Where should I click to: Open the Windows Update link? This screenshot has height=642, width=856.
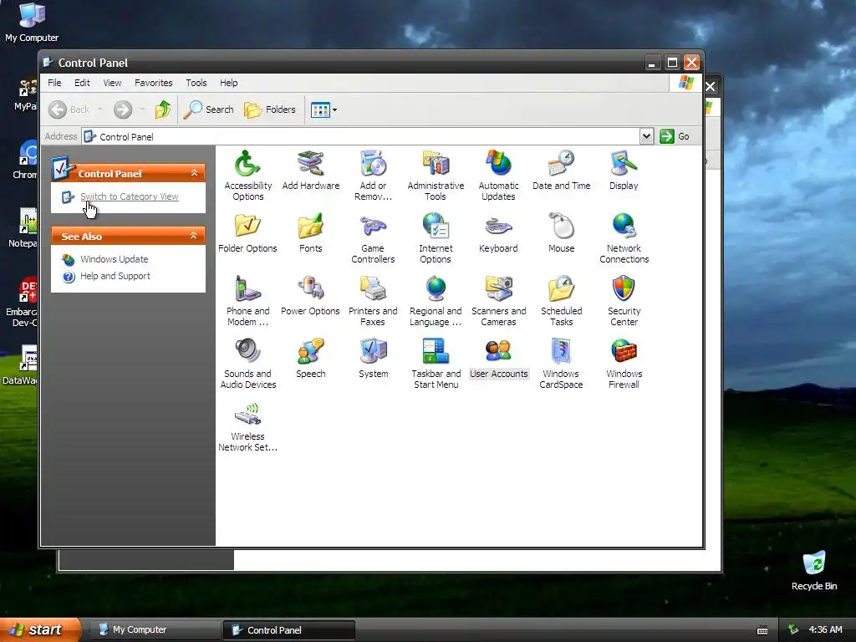click(114, 259)
